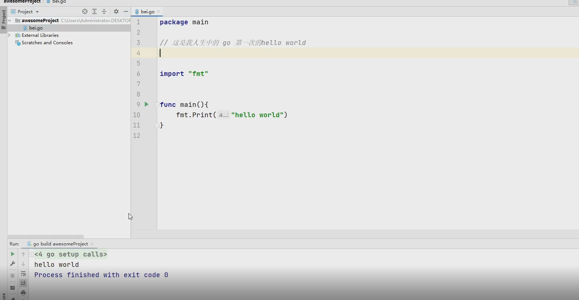Click down the stack trace arrow
The height and width of the screenshot is (300, 579).
(x=23, y=264)
